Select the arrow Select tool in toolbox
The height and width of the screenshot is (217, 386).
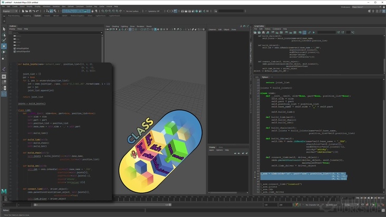[4, 29]
